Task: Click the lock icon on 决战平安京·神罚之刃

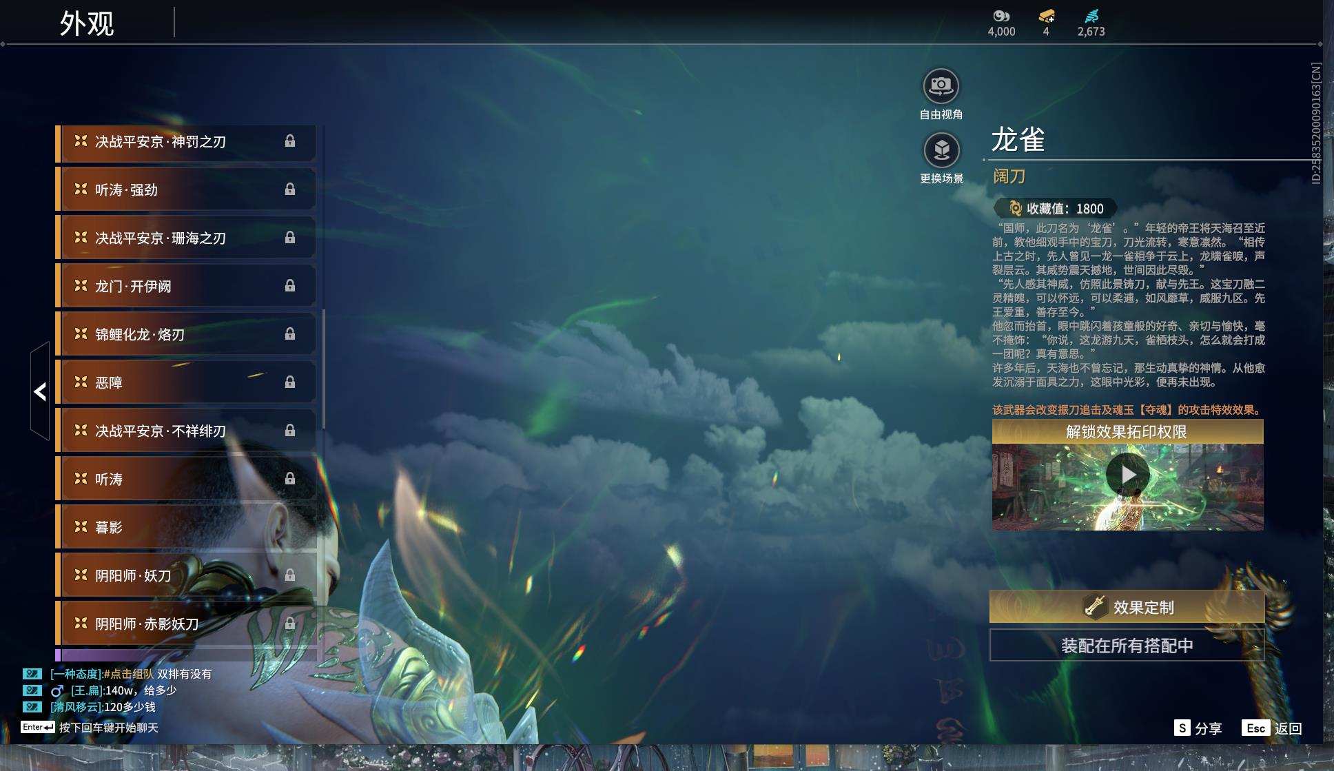Action: click(x=290, y=141)
